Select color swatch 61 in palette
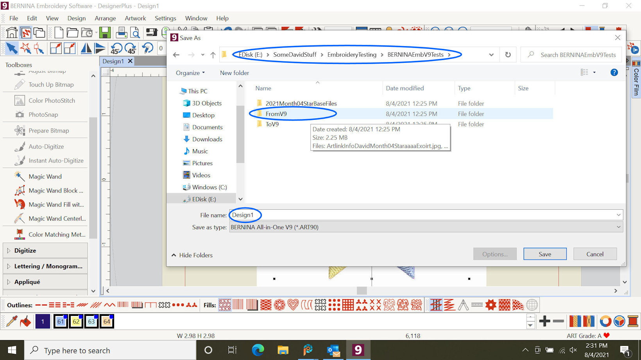 tap(61, 321)
